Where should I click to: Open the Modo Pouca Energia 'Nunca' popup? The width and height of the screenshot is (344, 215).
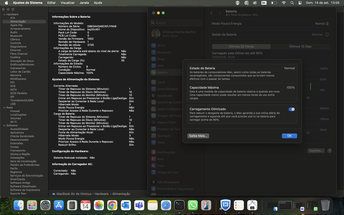coord(321,24)
